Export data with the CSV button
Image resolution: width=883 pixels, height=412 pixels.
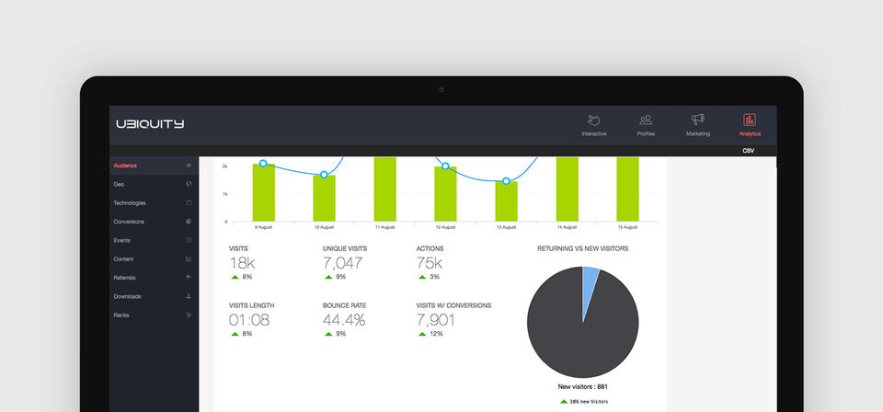point(748,151)
